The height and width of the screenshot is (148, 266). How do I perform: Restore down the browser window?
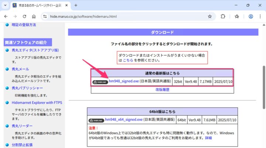coord(248,5)
